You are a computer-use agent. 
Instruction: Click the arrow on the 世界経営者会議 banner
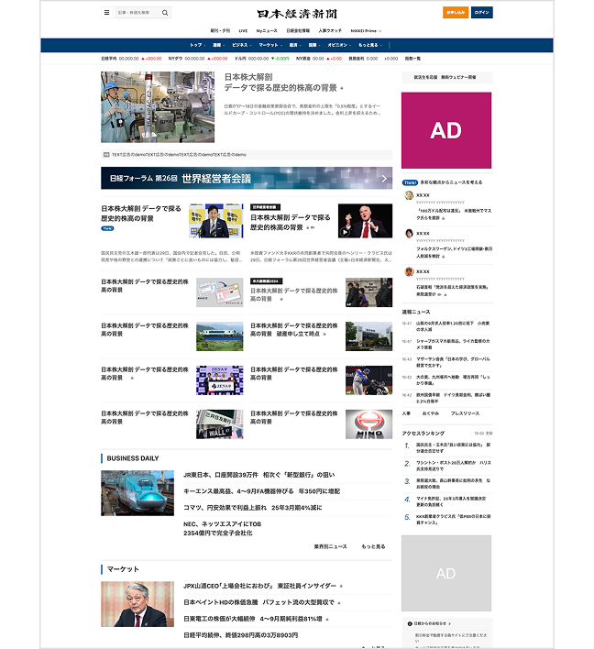click(384, 179)
